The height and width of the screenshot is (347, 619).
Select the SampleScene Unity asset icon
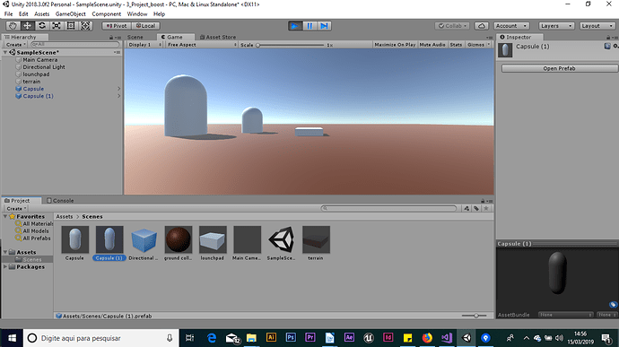click(x=282, y=239)
